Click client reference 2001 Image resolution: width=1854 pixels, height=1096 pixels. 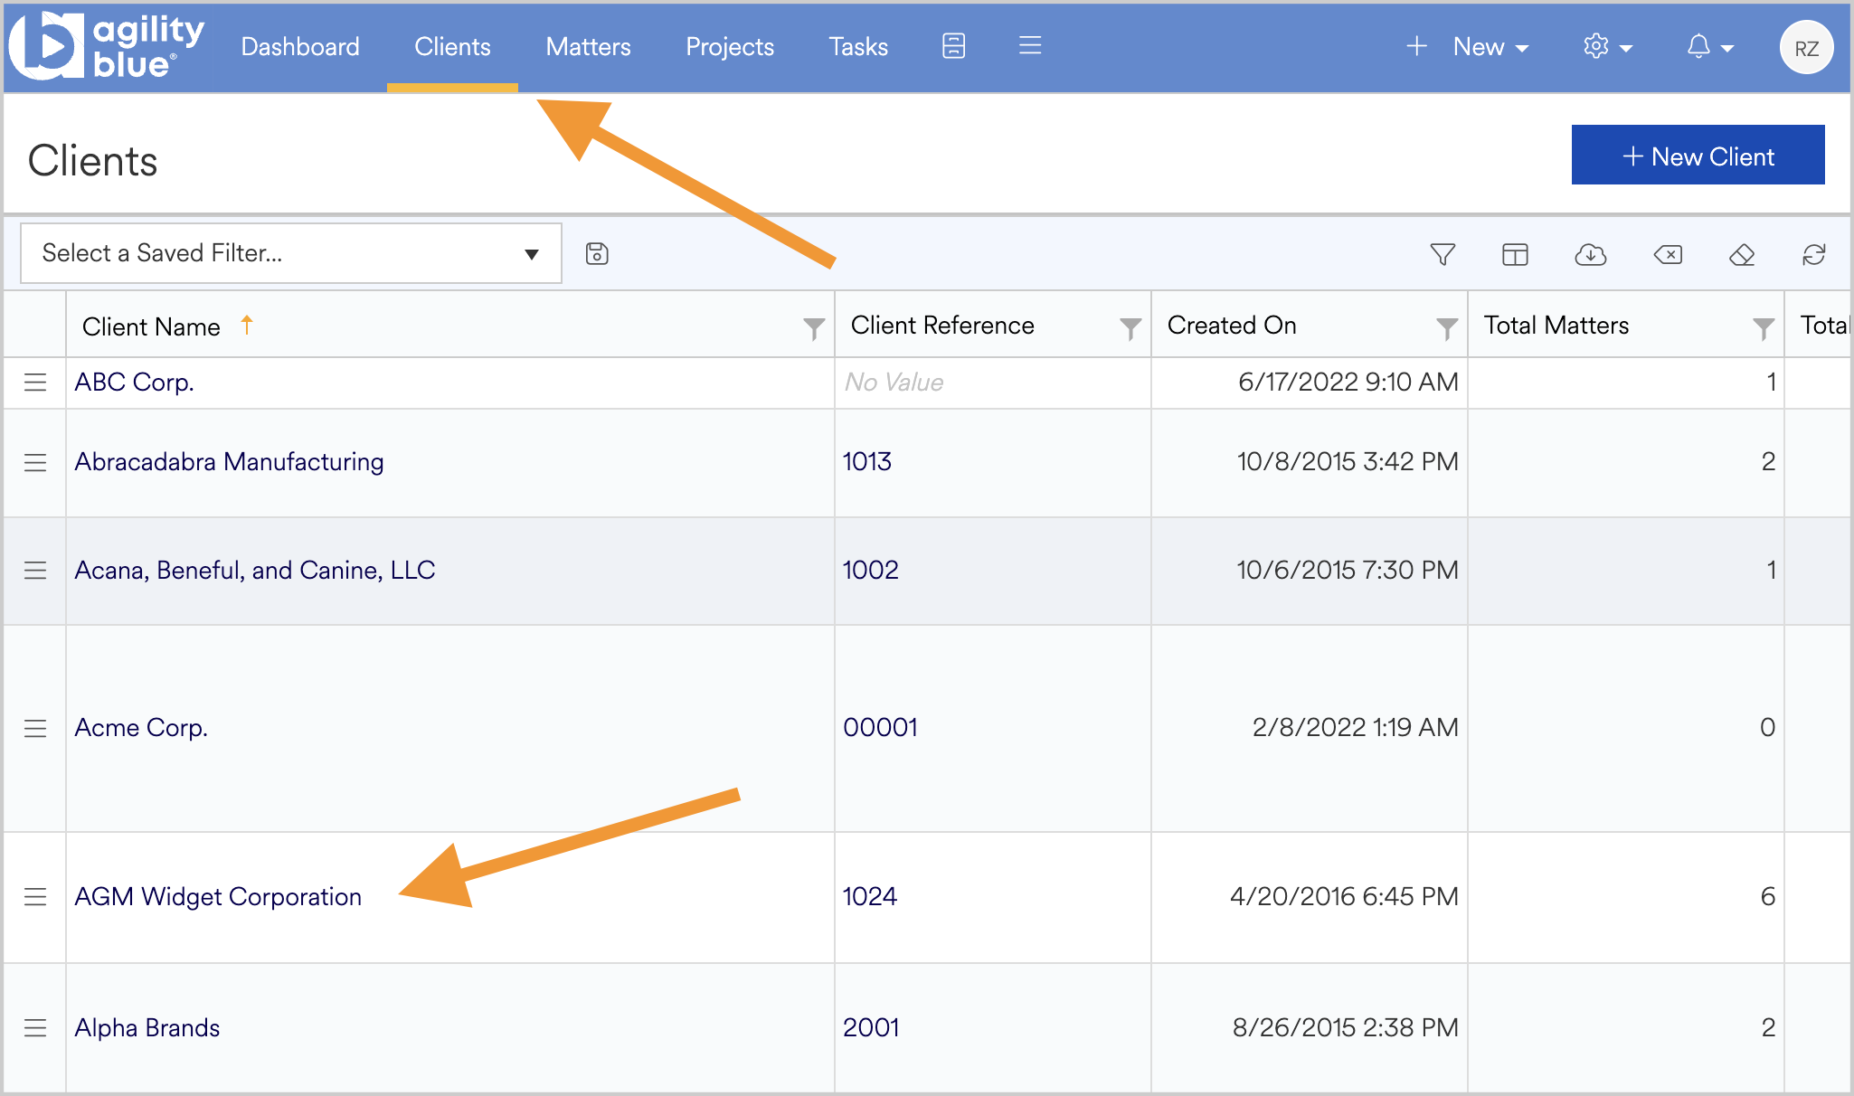(871, 1028)
